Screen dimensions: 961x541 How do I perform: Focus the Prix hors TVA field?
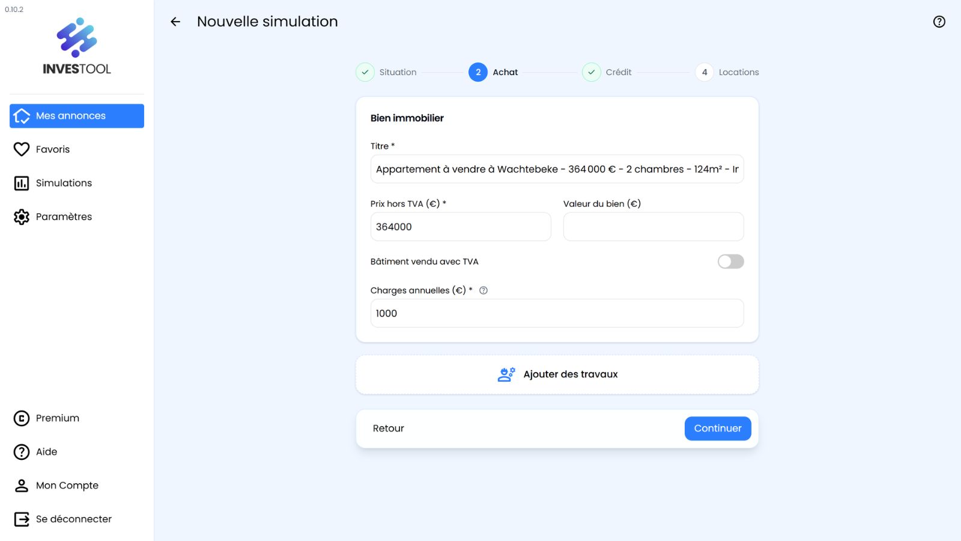click(461, 227)
